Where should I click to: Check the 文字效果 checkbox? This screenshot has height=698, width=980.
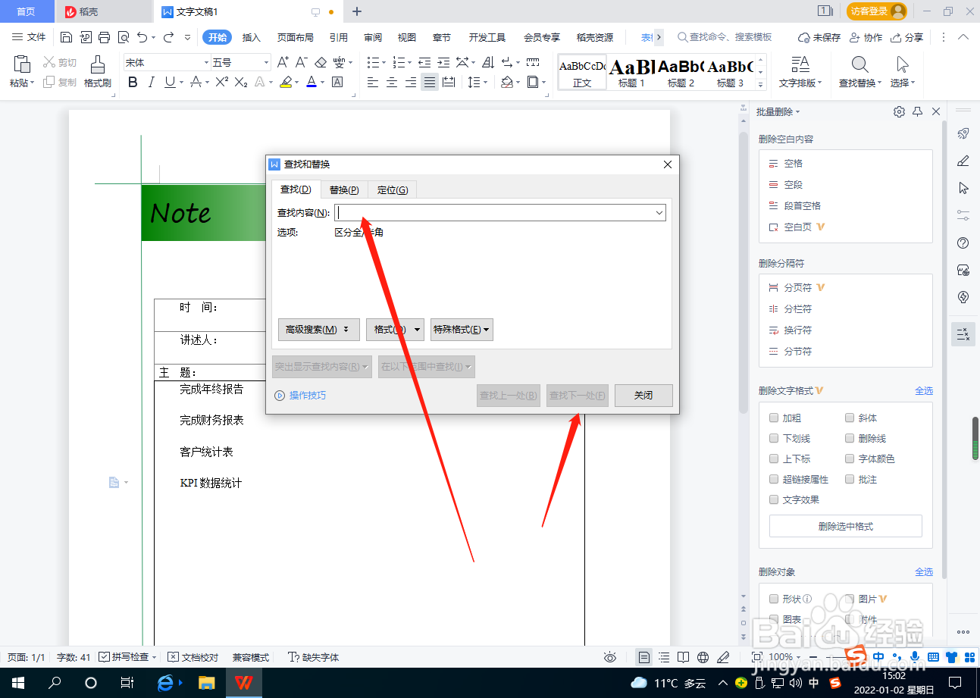coord(774,499)
